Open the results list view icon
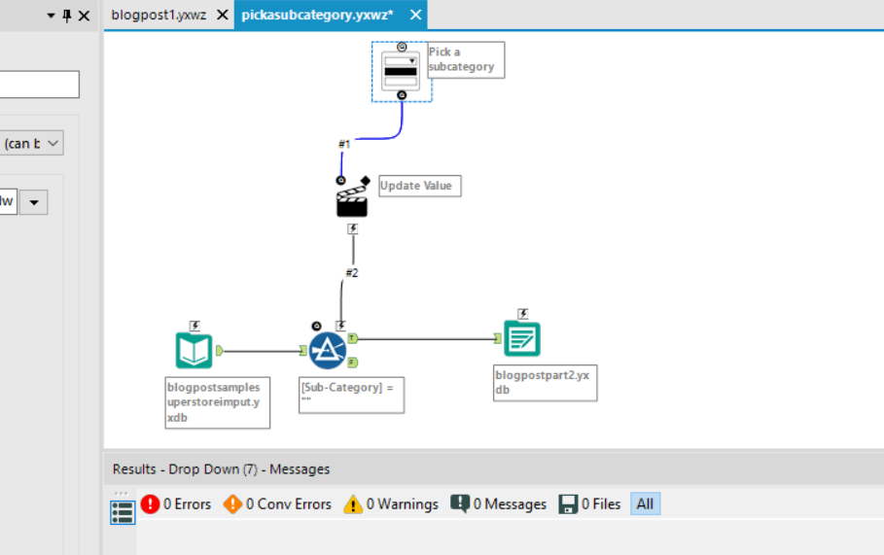Screen dimensions: 884x555 pos(123,512)
